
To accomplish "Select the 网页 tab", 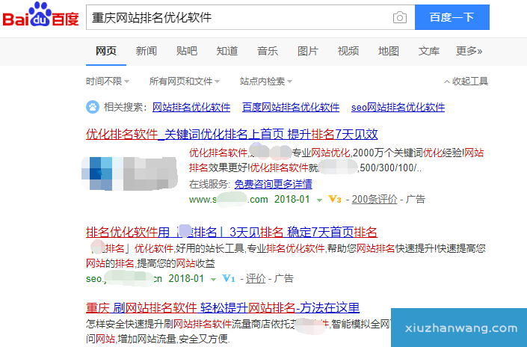I will (x=106, y=51).
